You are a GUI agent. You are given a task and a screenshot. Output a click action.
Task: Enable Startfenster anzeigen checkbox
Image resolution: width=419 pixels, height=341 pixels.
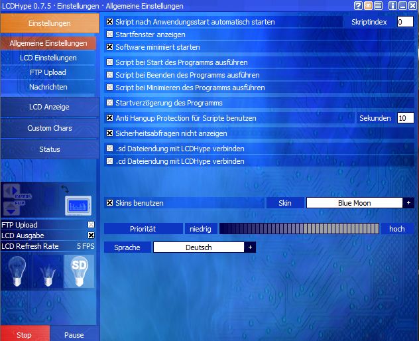coord(109,34)
